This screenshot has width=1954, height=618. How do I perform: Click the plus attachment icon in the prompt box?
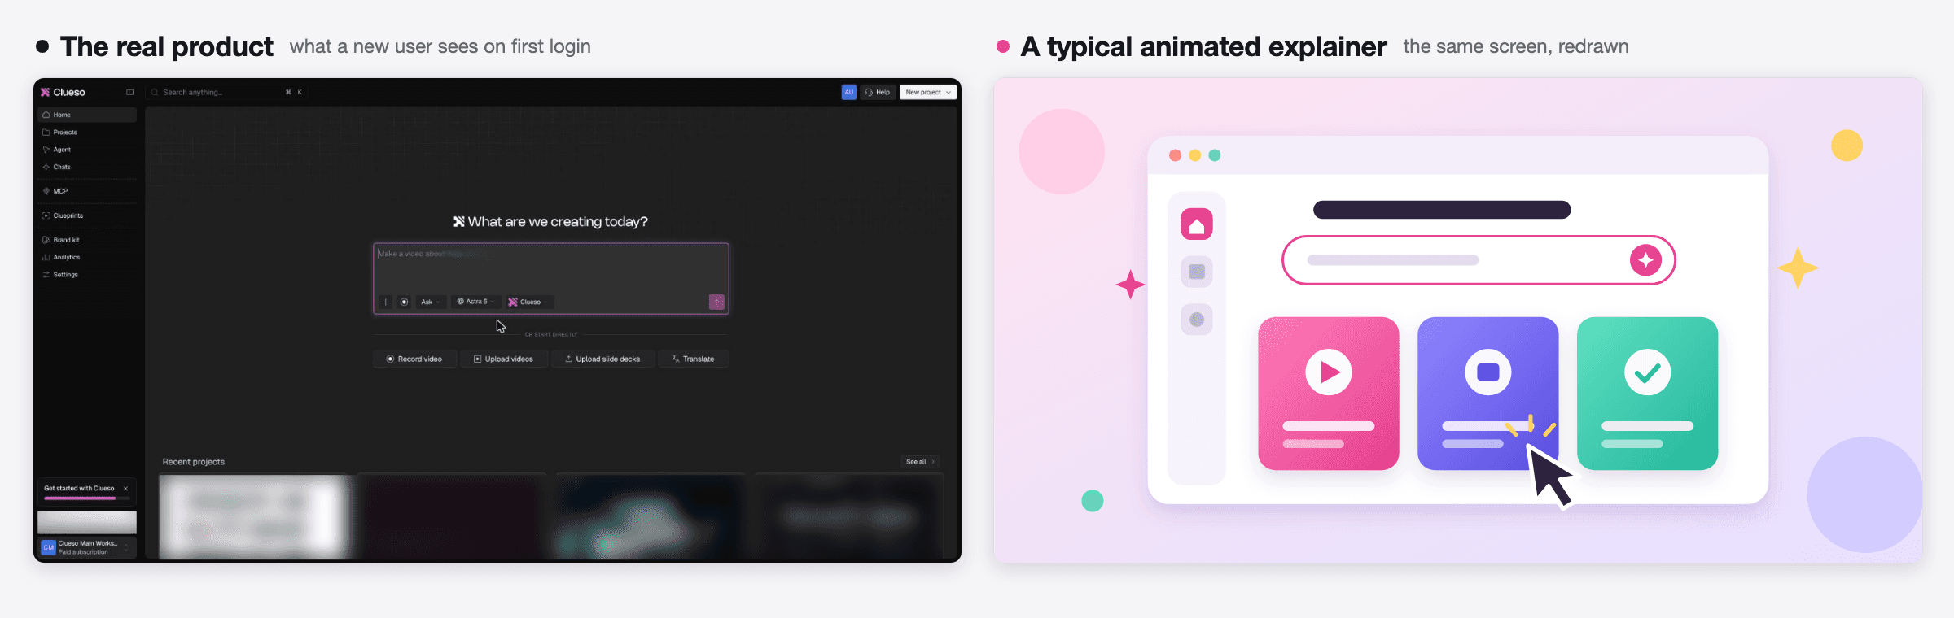(x=386, y=302)
